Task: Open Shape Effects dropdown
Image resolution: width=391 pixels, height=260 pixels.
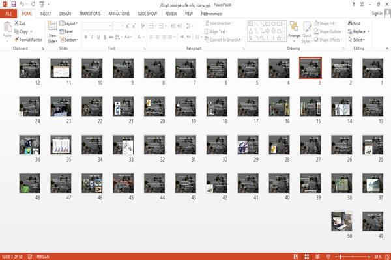Action: [328, 40]
